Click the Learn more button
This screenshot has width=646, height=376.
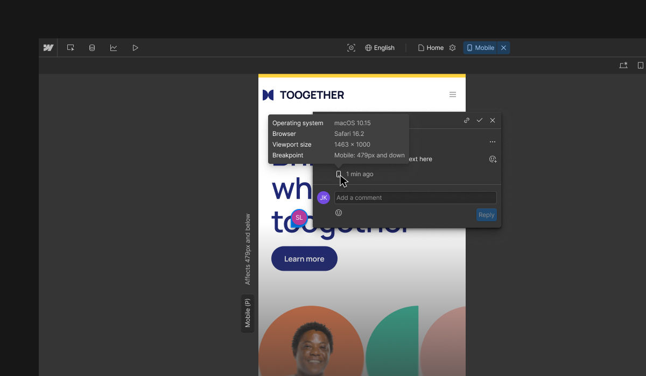click(x=304, y=258)
